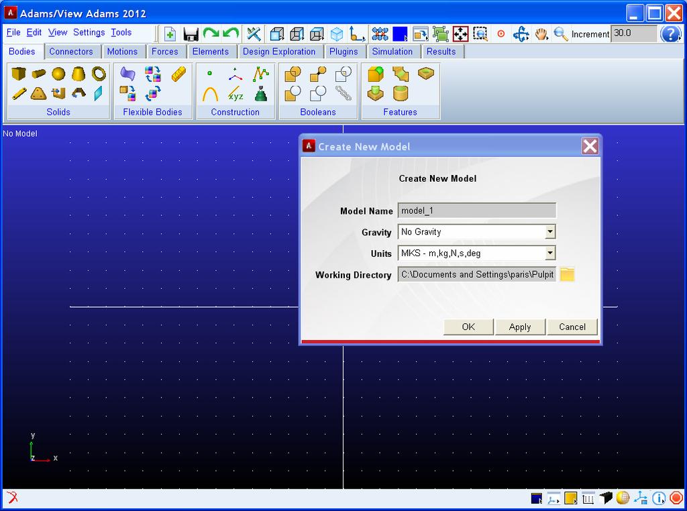Select the hollow cylinder Hole feature tool
The width and height of the screenshot is (687, 511).
click(401, 93)
